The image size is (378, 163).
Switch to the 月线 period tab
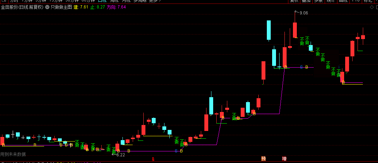126,1
